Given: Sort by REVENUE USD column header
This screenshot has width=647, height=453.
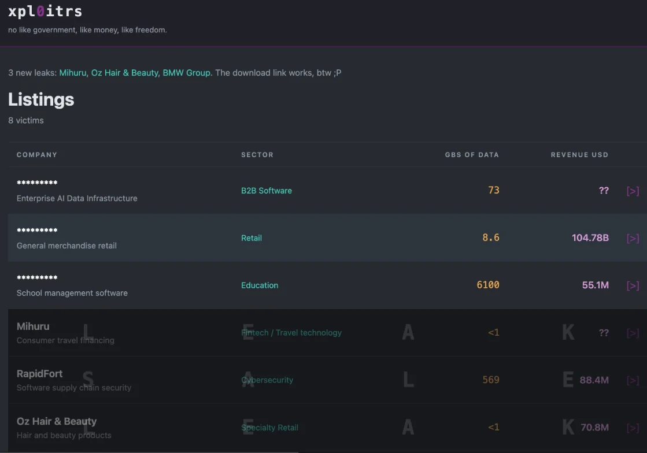Looking at the screenshot, I should tap(579, 155).
